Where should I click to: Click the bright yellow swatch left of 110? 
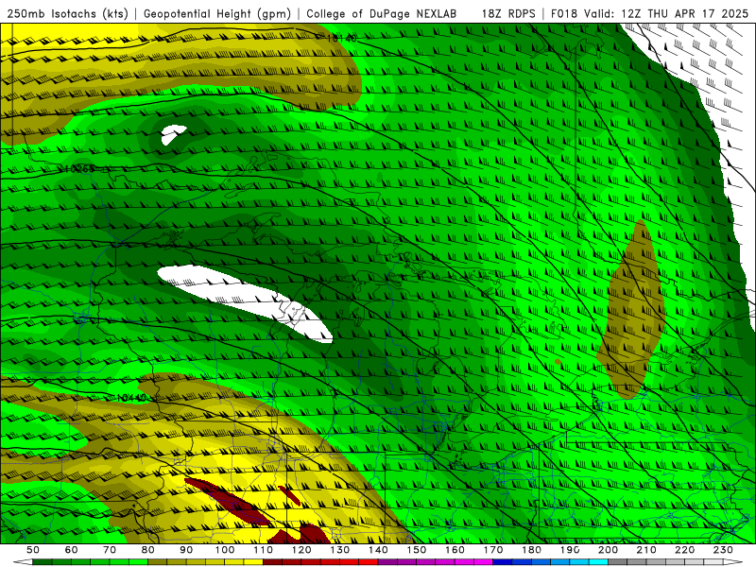[253, 562]
